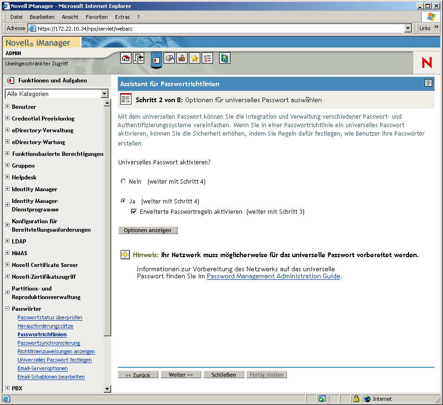This screenshot has height=405, width=443.
Task: Click the sidebar scrollbar up arrow
Action: click(107, 103)
